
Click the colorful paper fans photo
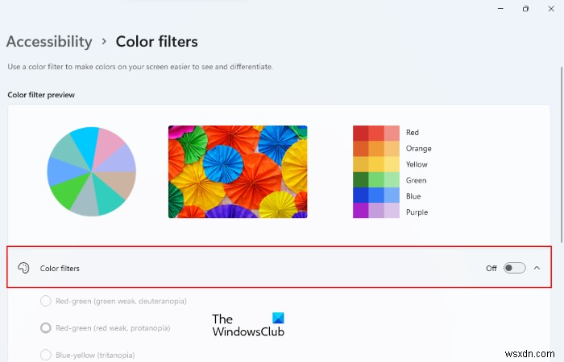(237, 171)
